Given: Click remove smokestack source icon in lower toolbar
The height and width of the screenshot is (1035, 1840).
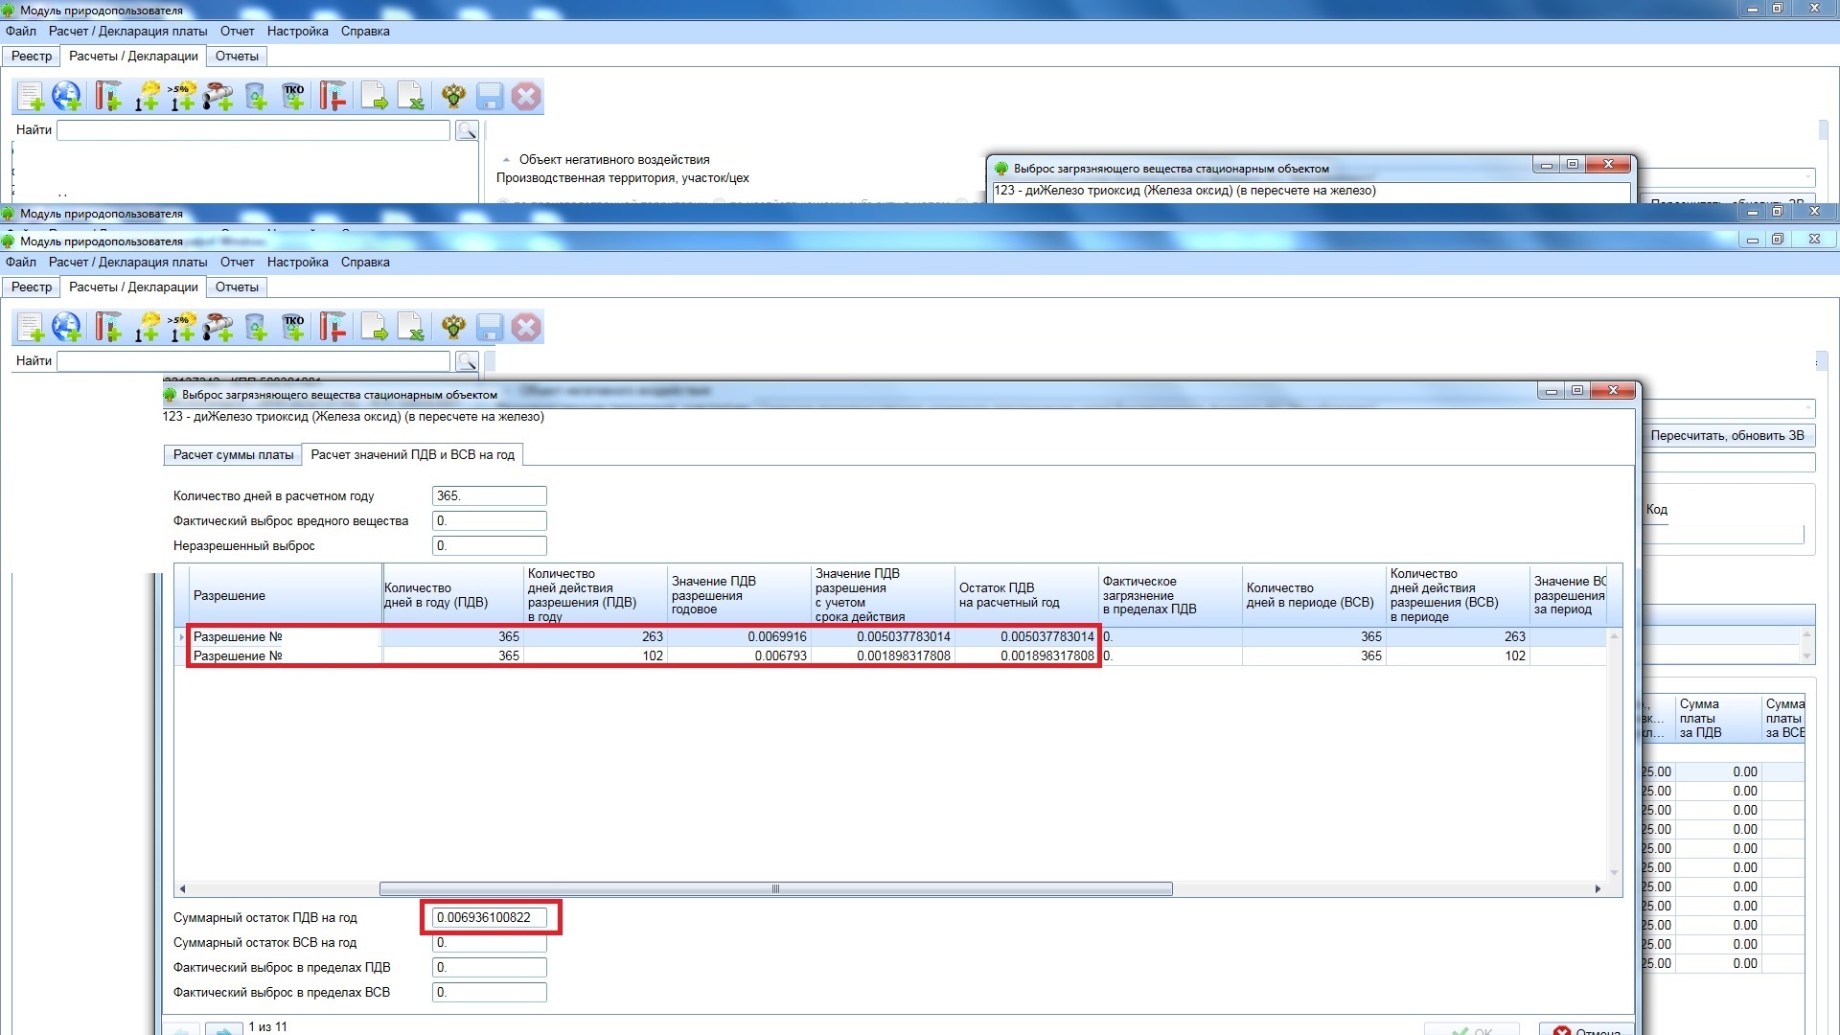Looking at the screenshot, I should coord(333,328).
